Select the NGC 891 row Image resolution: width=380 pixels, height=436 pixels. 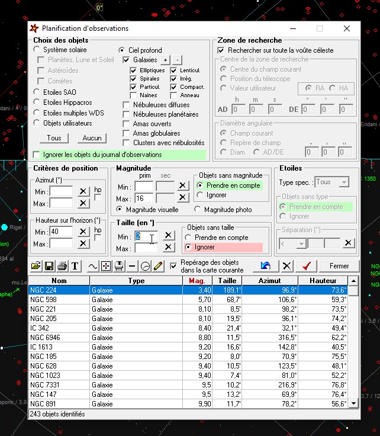[188, 404]
